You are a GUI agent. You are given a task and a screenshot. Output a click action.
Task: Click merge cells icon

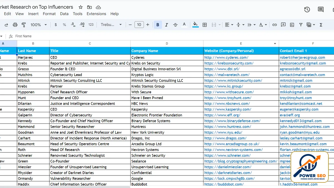(x=214, y=25)
